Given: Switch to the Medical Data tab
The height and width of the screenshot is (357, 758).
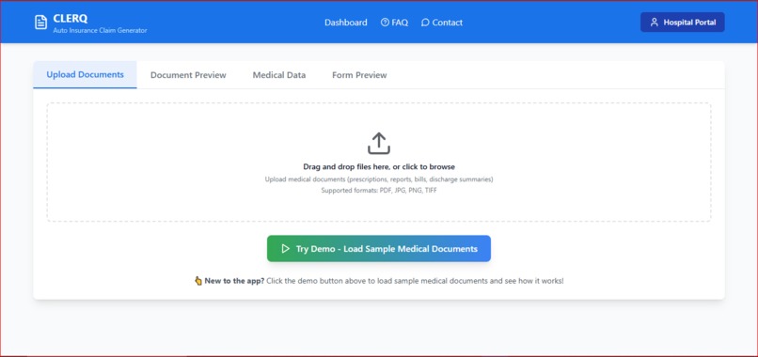Looking at the screenshot, I should (x=279, y=75).
